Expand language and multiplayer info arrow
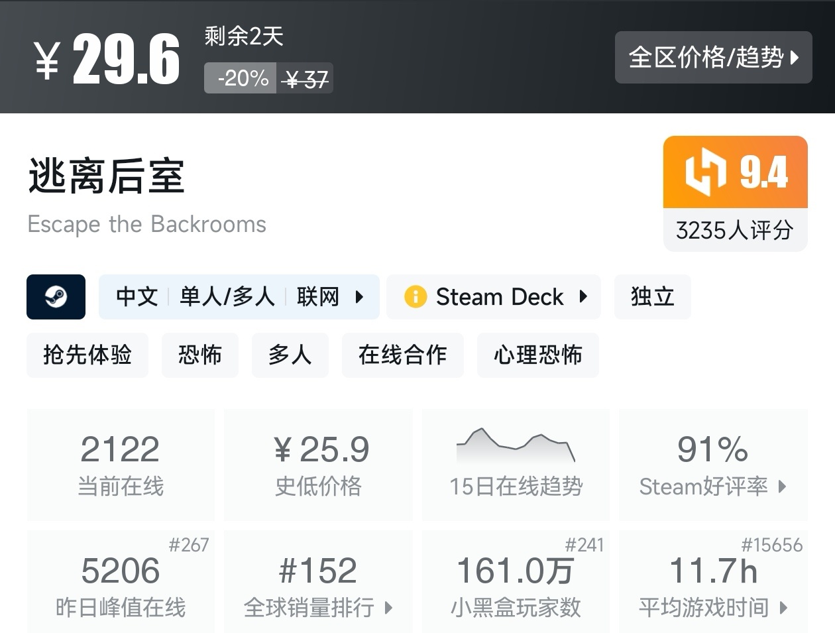This screenshot has width=835, height=633. tap(359, 296)
